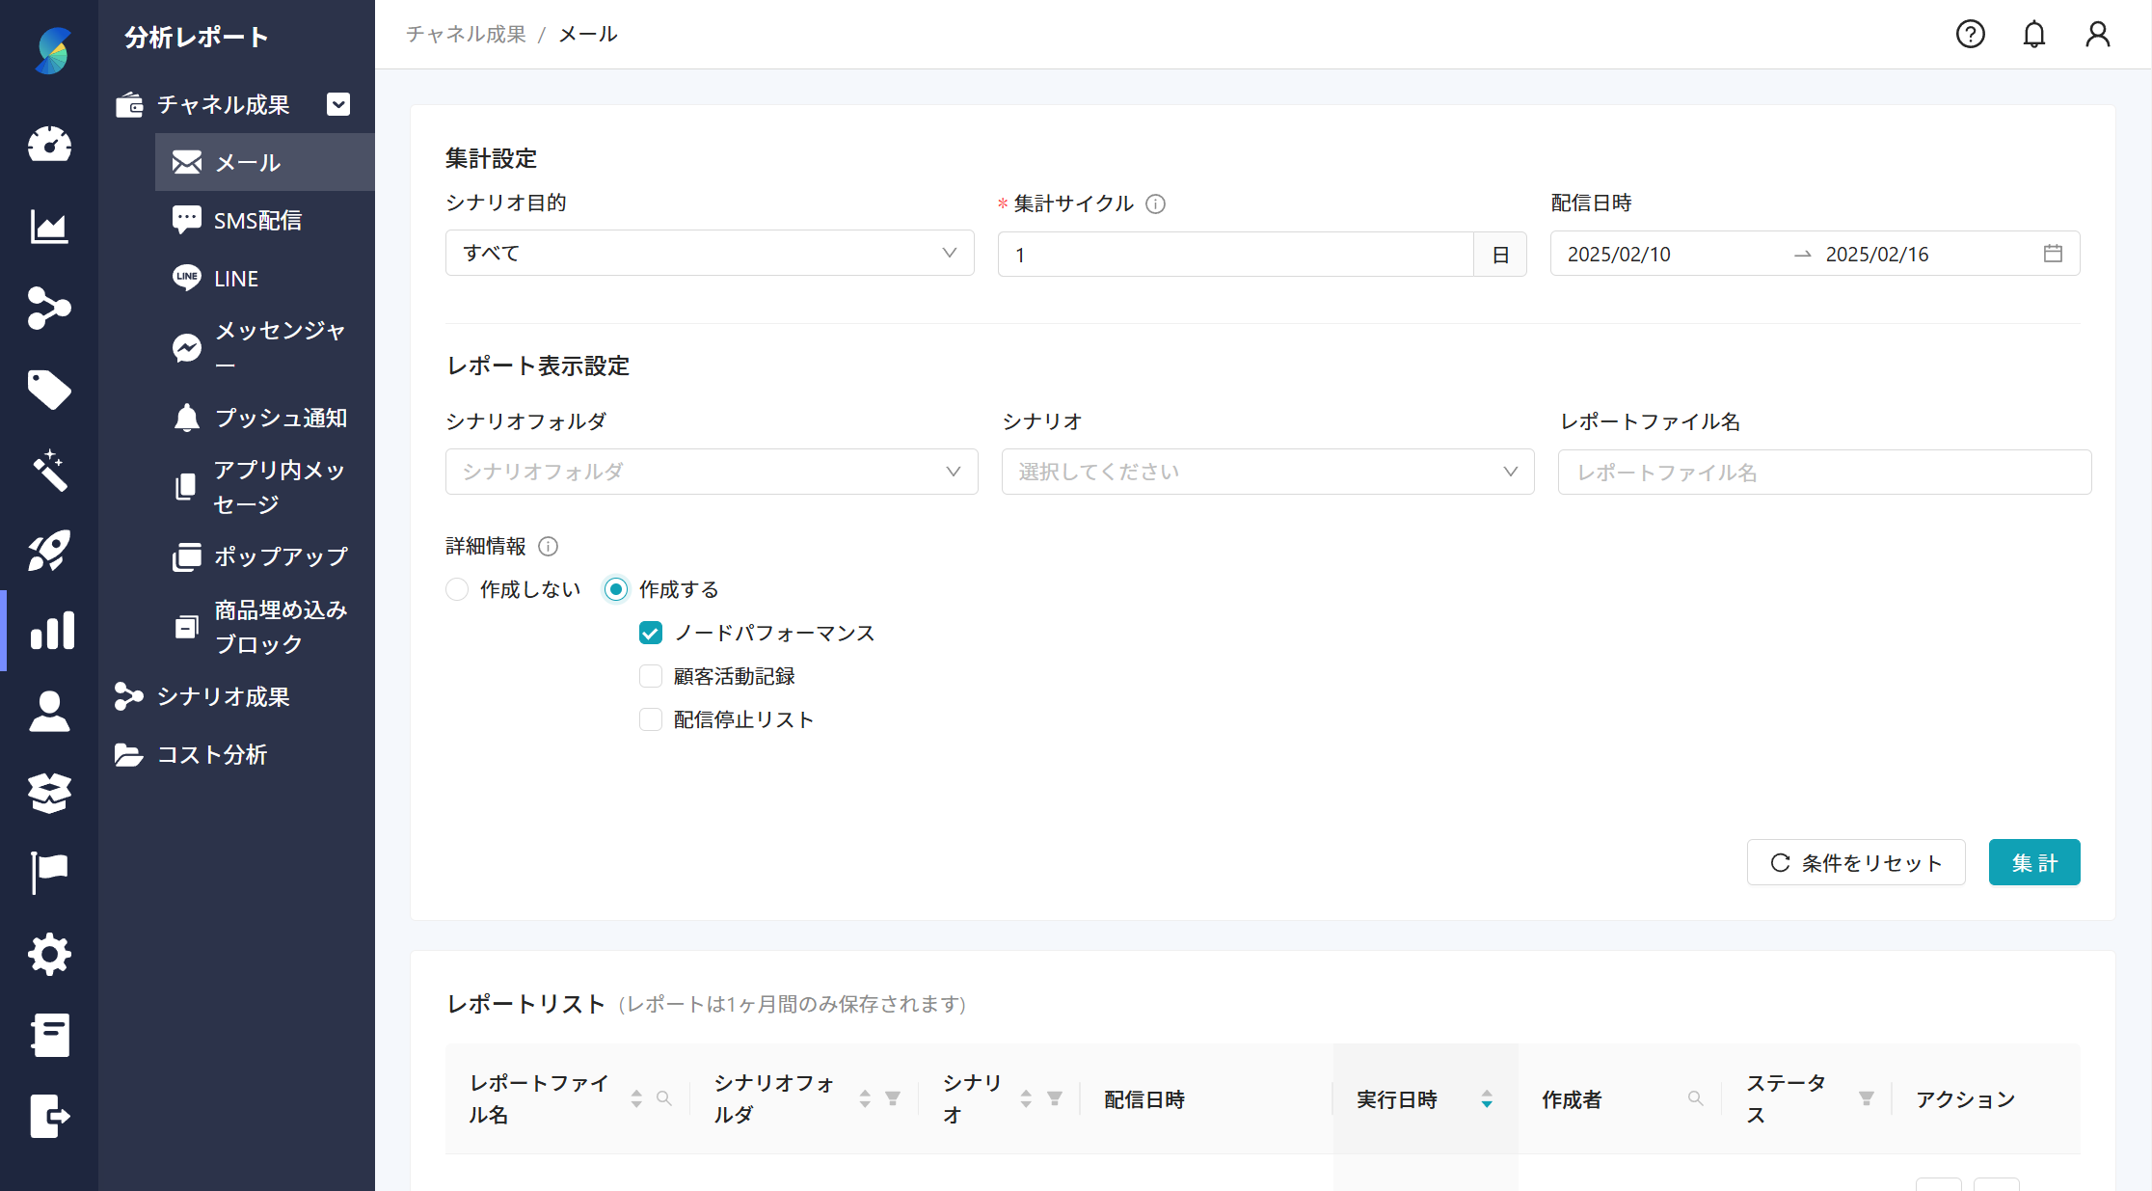
Task: Click the settings gear icon
Action: point(49,954)
